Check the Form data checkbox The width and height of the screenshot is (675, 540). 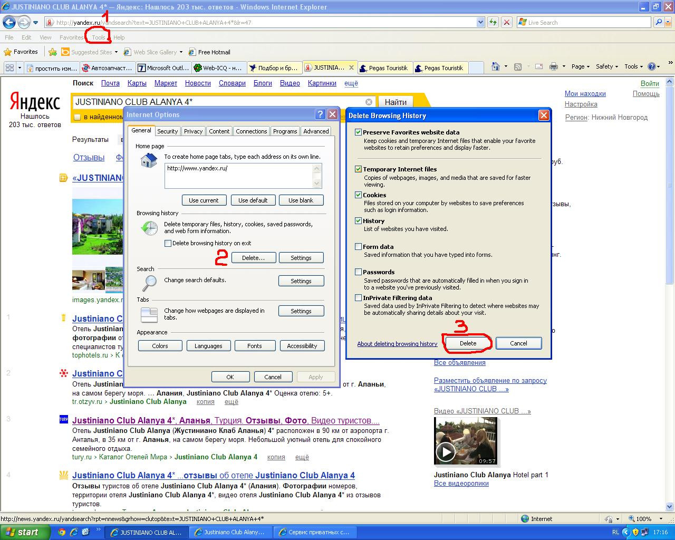[359, 246]
